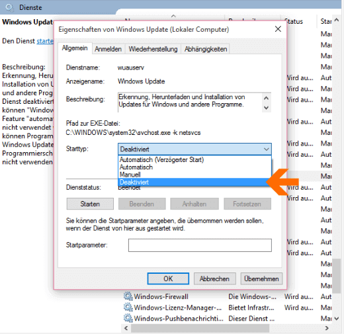Close the Windows Update properties dialog

point(278,29)
